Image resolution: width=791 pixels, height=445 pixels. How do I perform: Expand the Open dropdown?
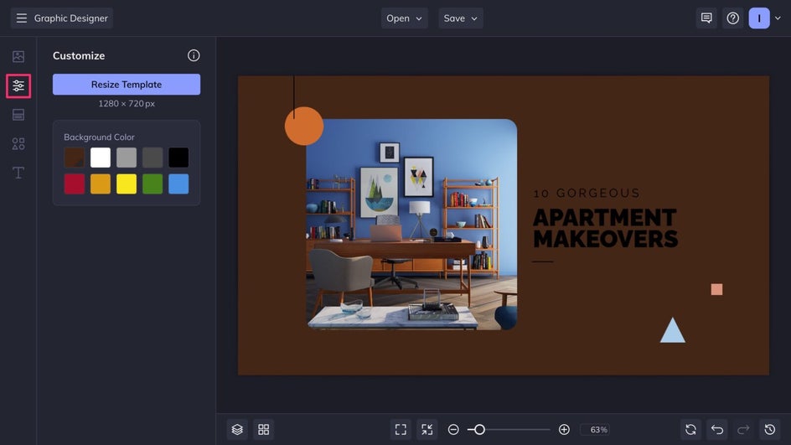tap(404, 18)
